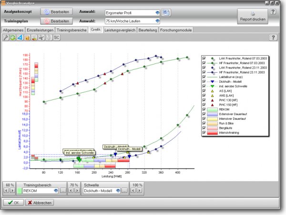This screenshot has height=215, width=286.
Task: Switch to the Leistungsvergleich tab
Action: click(x=120, y=29)
